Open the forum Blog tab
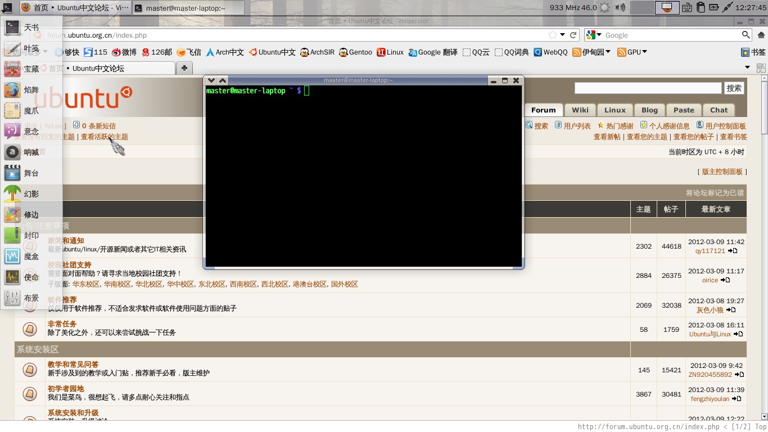The width and height of the screenshot is (768, 432). [649, 110]
